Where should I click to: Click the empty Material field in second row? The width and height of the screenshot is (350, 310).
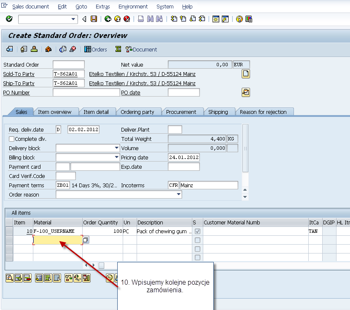(58, 240)
